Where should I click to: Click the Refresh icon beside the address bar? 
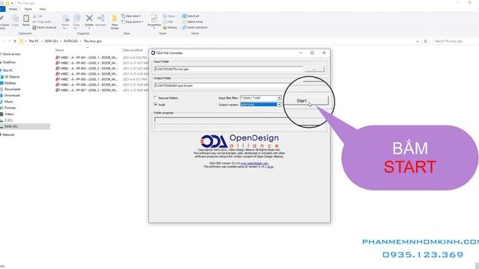click(426, 41)
